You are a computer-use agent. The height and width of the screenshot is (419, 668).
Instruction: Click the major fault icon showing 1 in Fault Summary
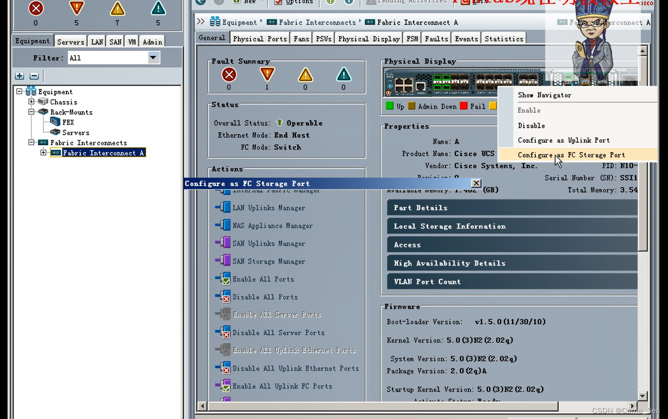(267, 75)
